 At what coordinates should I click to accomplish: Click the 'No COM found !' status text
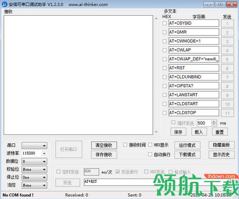[18, 195]
